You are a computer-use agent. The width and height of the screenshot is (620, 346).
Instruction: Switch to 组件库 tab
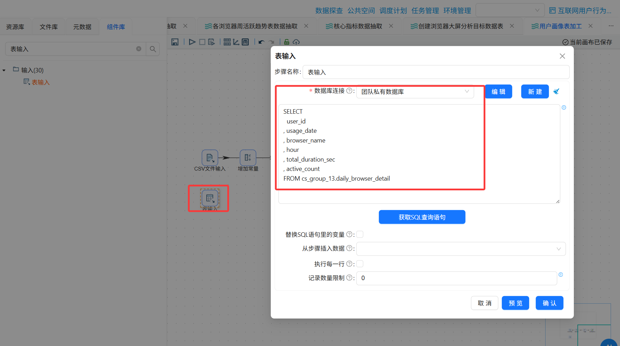point(116,27)
